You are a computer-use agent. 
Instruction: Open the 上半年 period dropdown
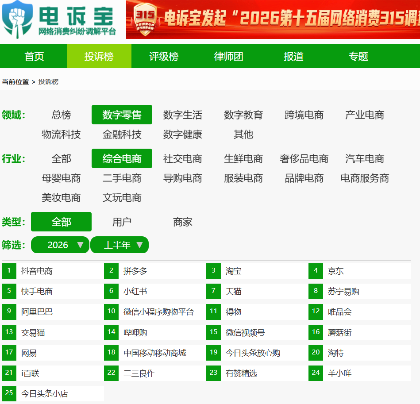point(119,245)
